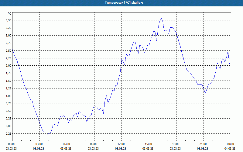Select the 0,25 y-axis label
The height and width of the screenshot is (152, 243).
click(x=9, y=119)
